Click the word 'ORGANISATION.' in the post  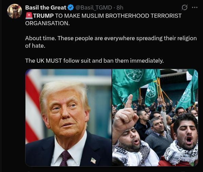47,24
